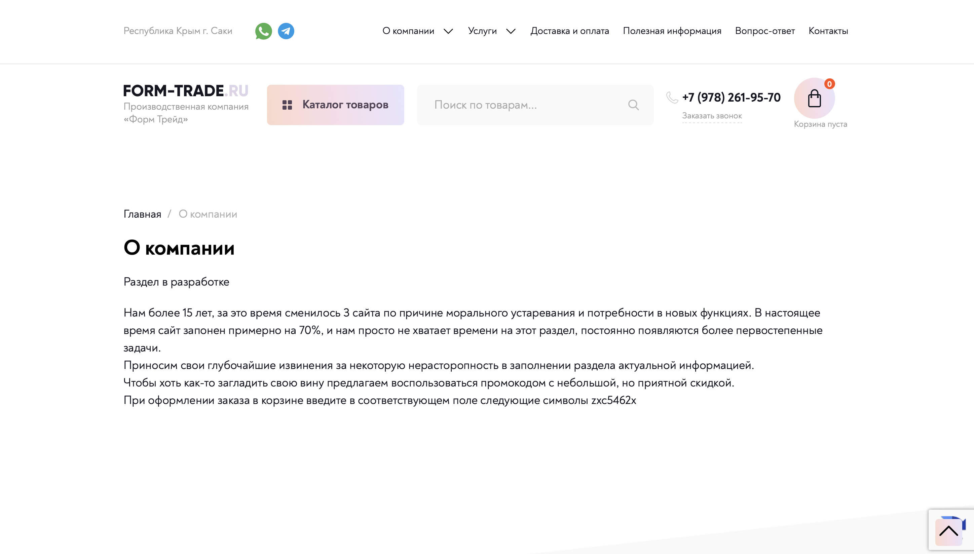Click the Поиск по товарам search field
Screen dimensions: 974x554
click(535, 105)
